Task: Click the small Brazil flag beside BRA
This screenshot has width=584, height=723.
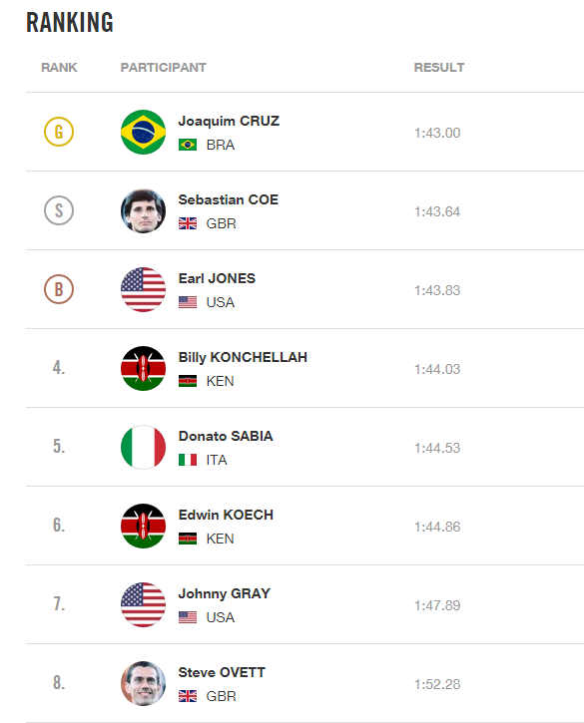Action: point(188,145)
